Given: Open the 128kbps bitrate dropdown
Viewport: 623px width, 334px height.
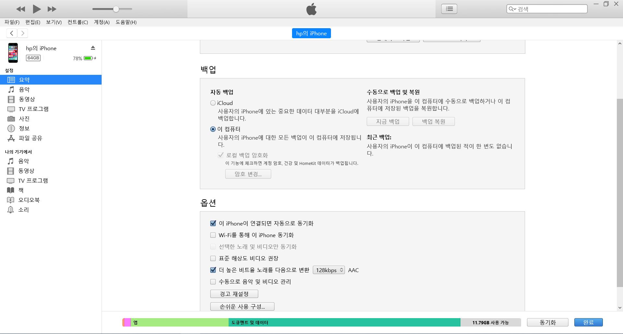Looking at the screenshot, I should click(x=329, y=270).
